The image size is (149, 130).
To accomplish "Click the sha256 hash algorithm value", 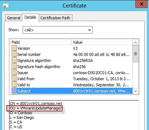I will coord(79,67).
